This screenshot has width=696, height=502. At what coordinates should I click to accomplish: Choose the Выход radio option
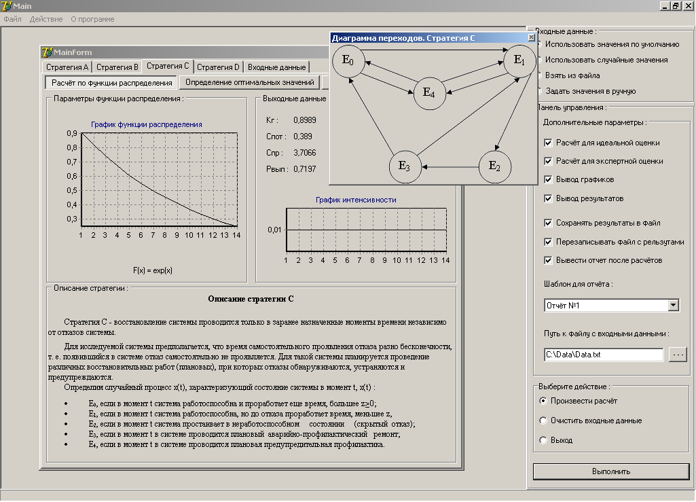click(x=543, y=440)
